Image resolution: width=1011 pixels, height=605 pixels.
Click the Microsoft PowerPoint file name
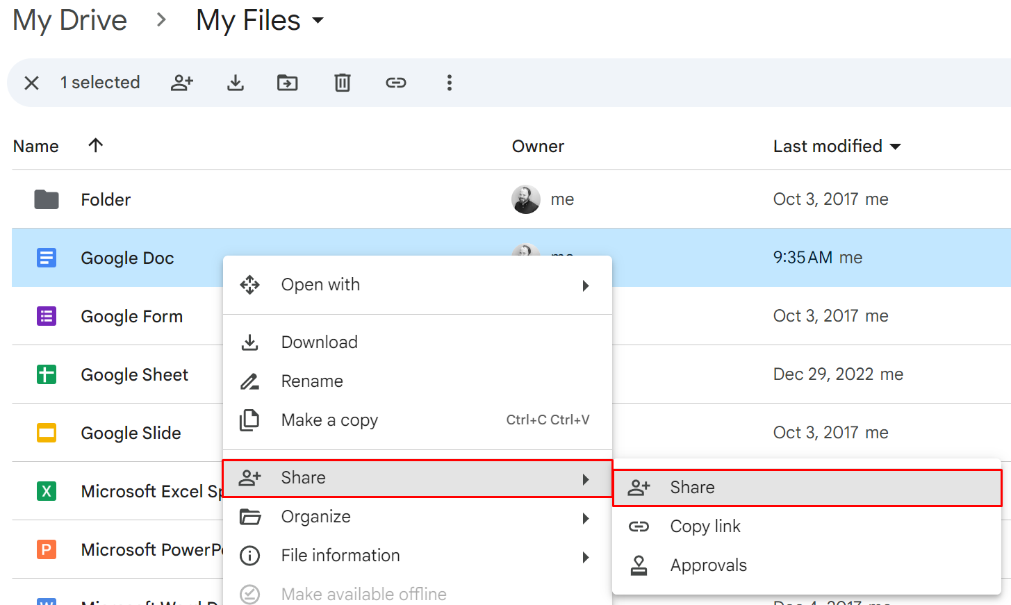pos(151,550)
